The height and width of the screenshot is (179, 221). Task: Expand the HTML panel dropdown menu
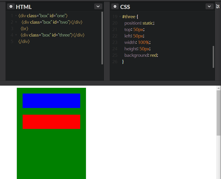[x=98, y=6]
